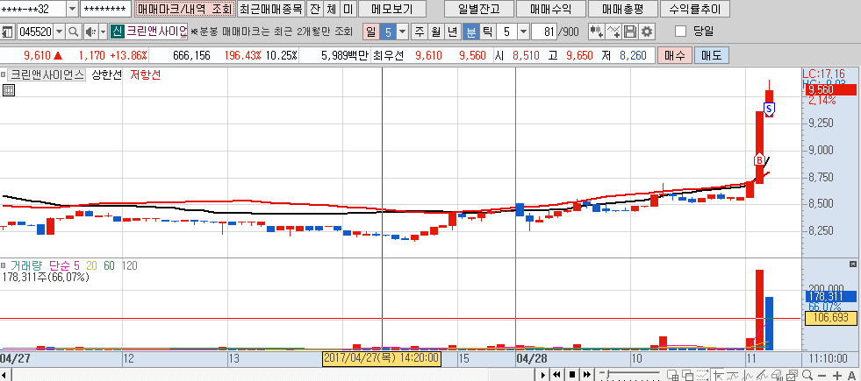Viewport: 861px width, 381px height.
Task: Click the save chart floppy disk icon
Action: pos(630,32)
